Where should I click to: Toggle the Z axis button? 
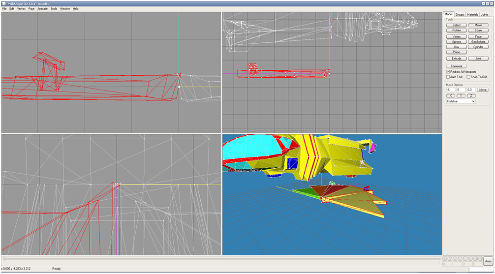471,95
